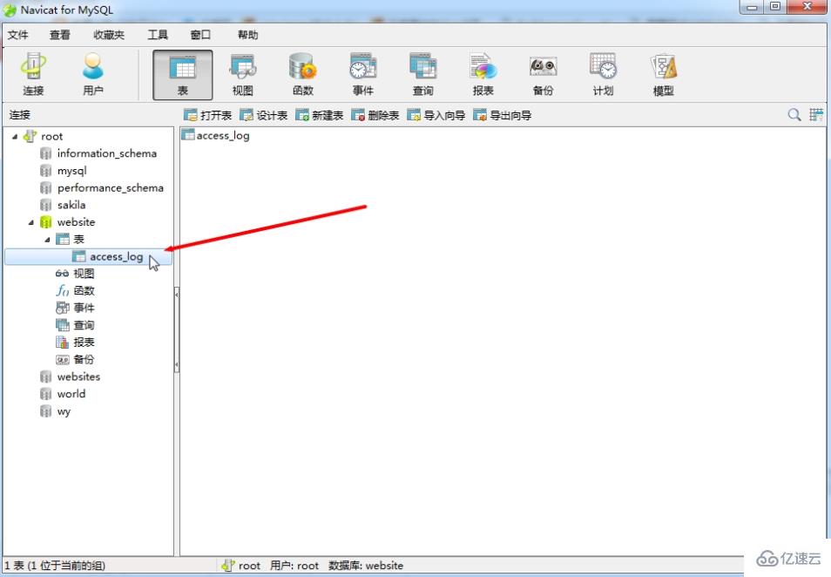Open the 工具 (Tools) menu
The height and width of the screenshot is (577, 831).
(158, 35)
